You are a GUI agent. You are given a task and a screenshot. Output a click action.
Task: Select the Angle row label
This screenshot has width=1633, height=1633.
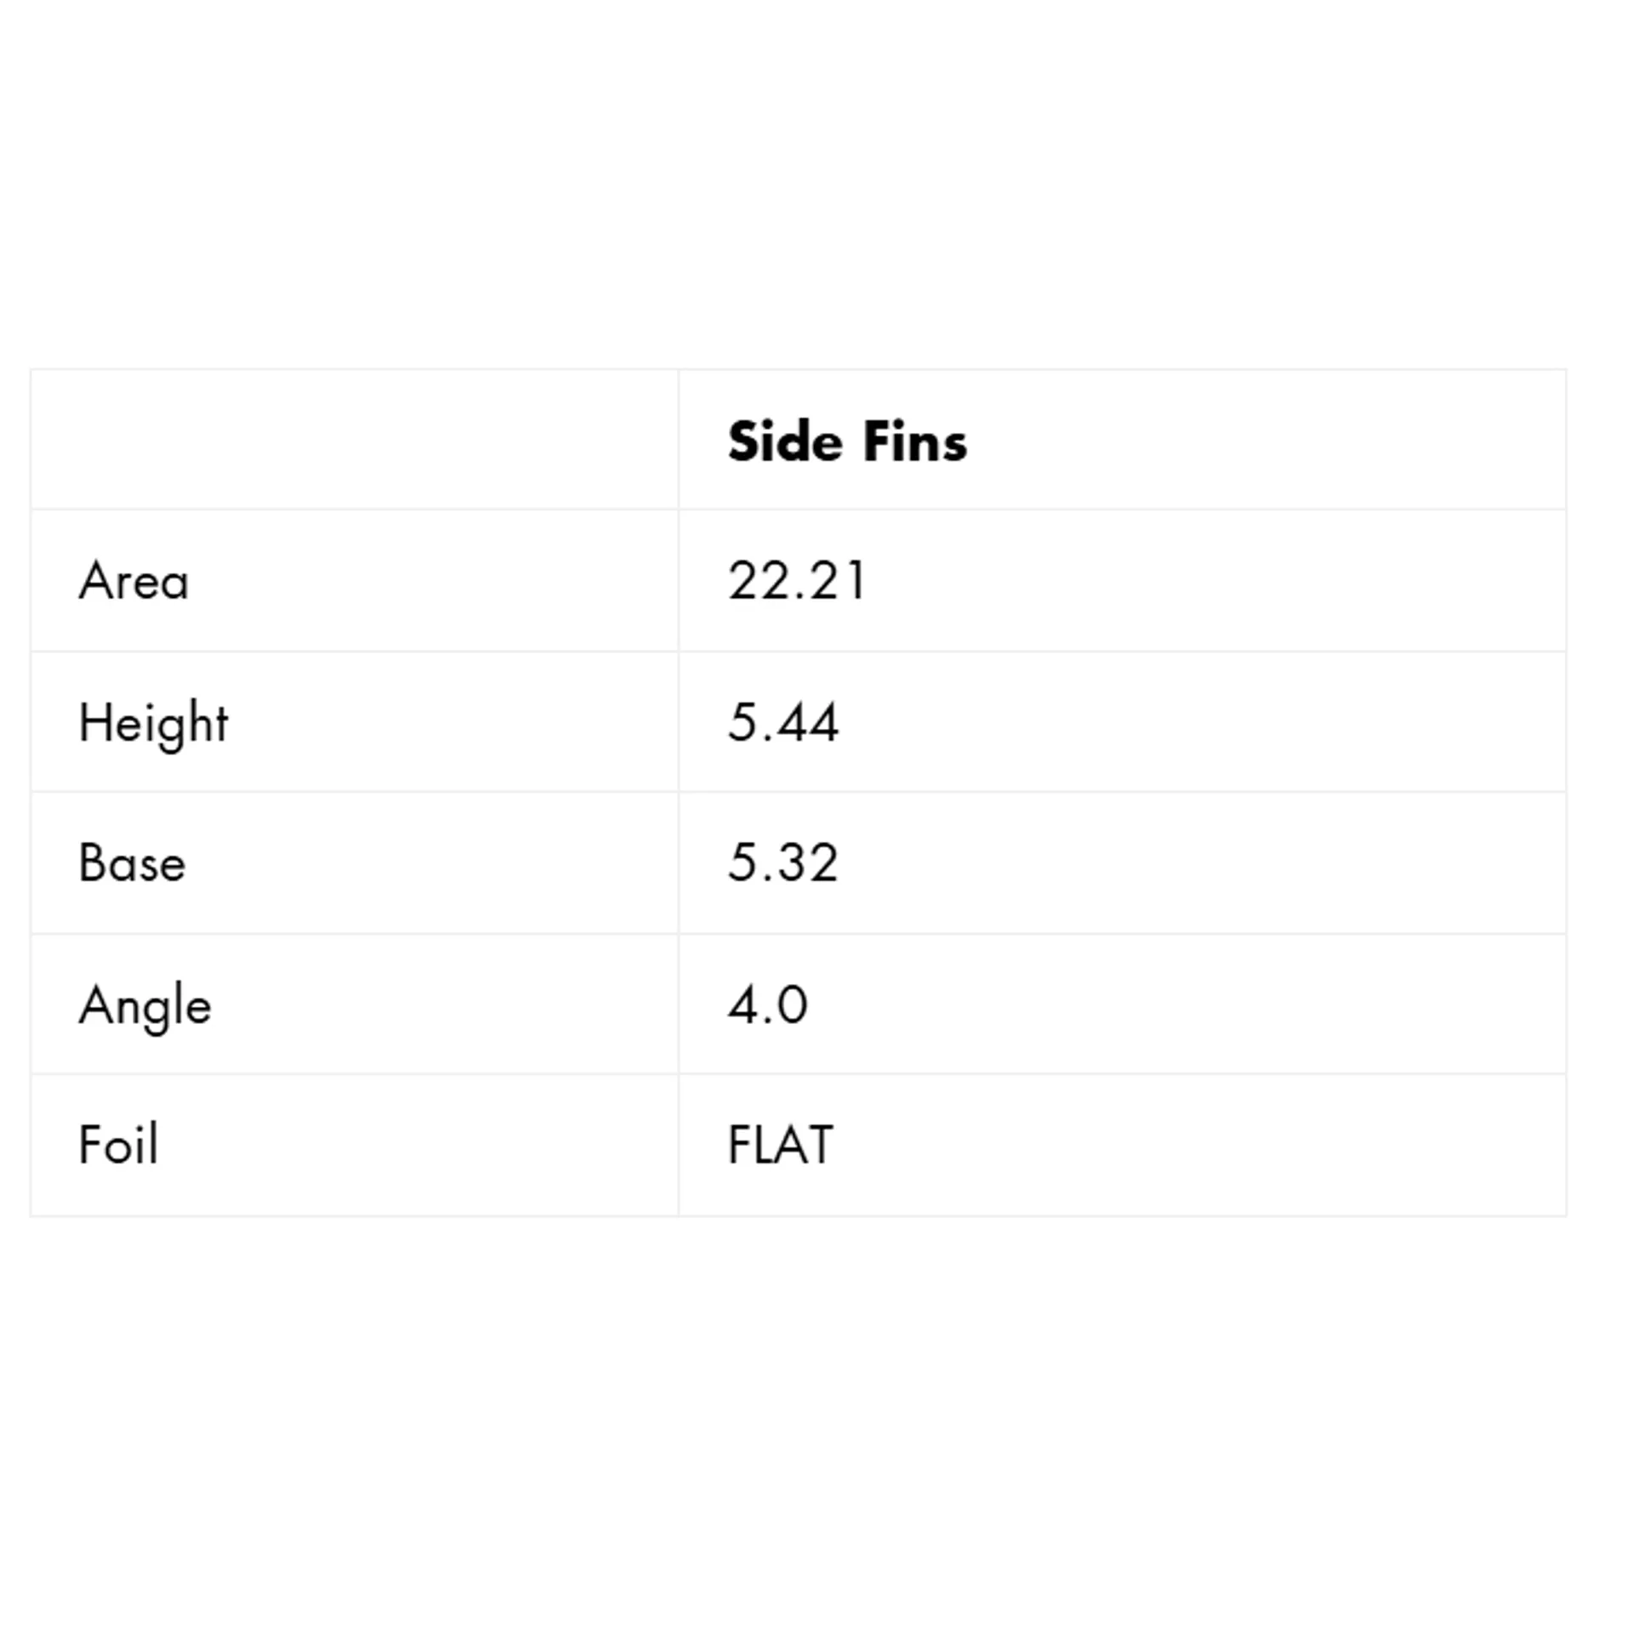tap(145, 1005)
